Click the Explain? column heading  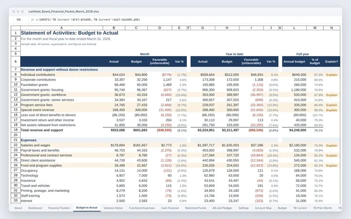[x=332, y=61]
